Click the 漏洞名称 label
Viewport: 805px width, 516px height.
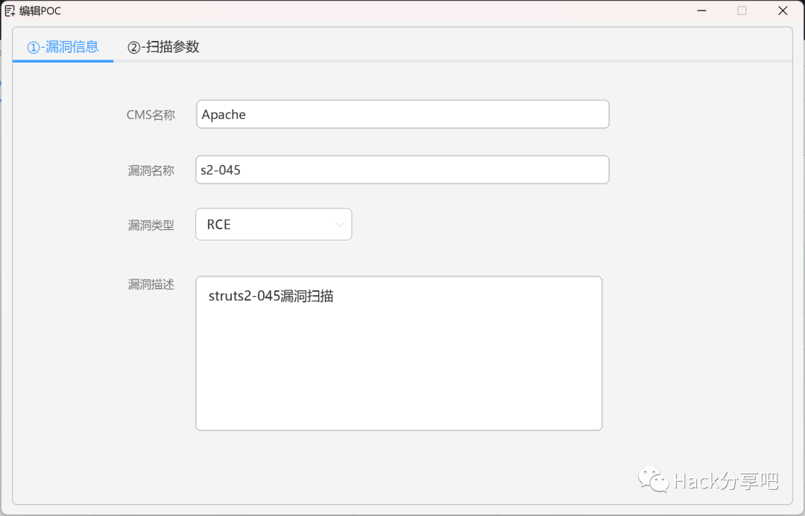pos(151,171)
